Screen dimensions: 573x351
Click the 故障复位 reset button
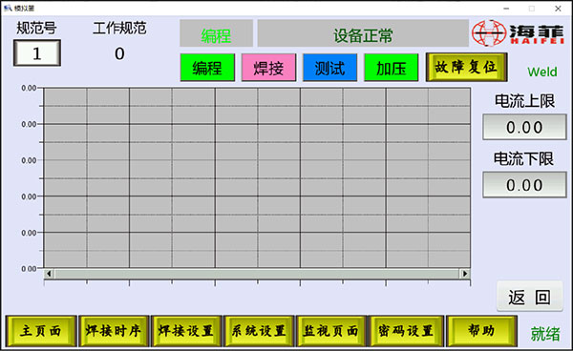(467, 67)
